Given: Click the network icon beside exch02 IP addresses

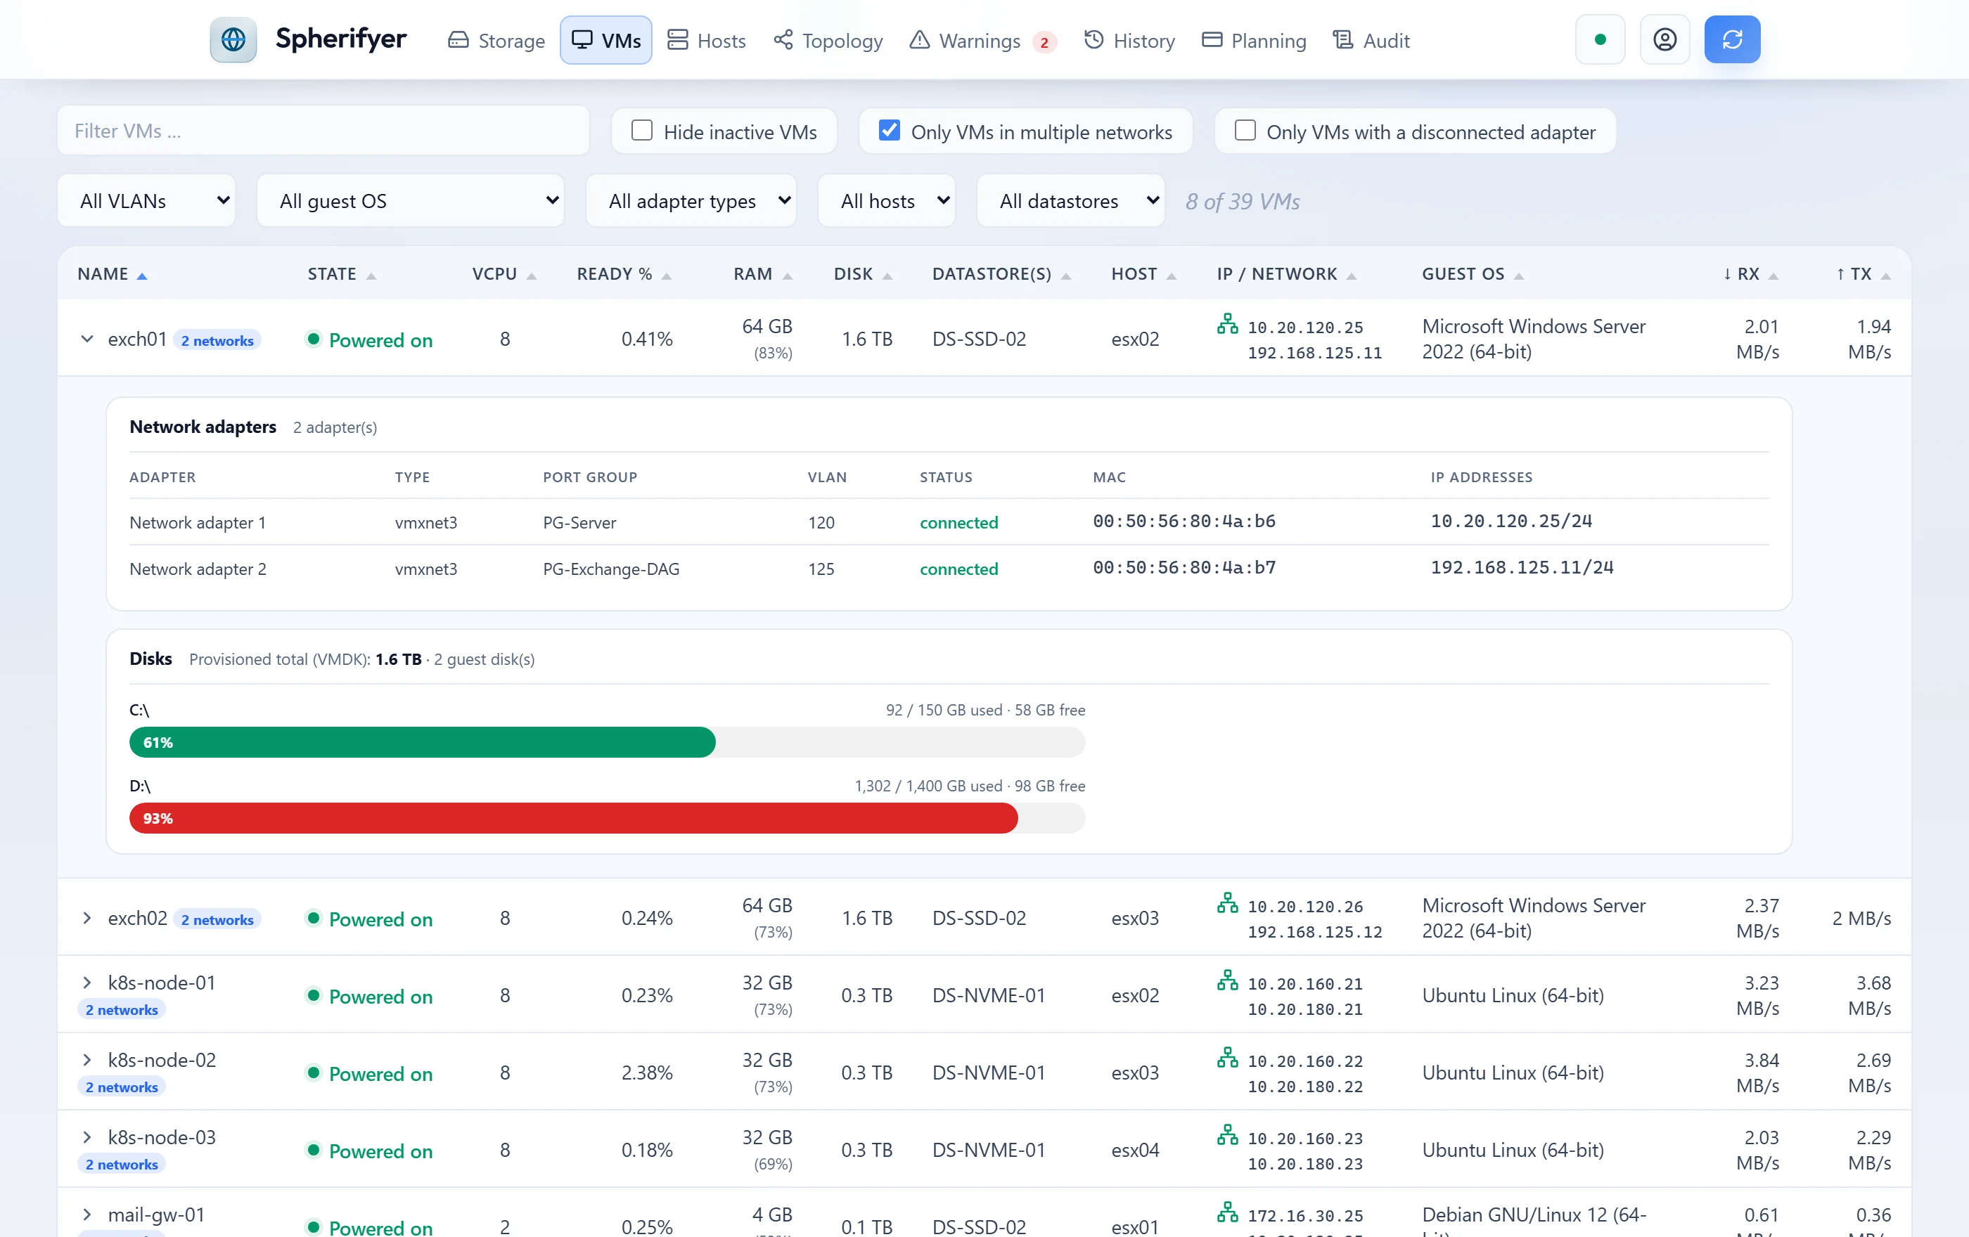Looking at the screenshot, I should pos(1227,904).
